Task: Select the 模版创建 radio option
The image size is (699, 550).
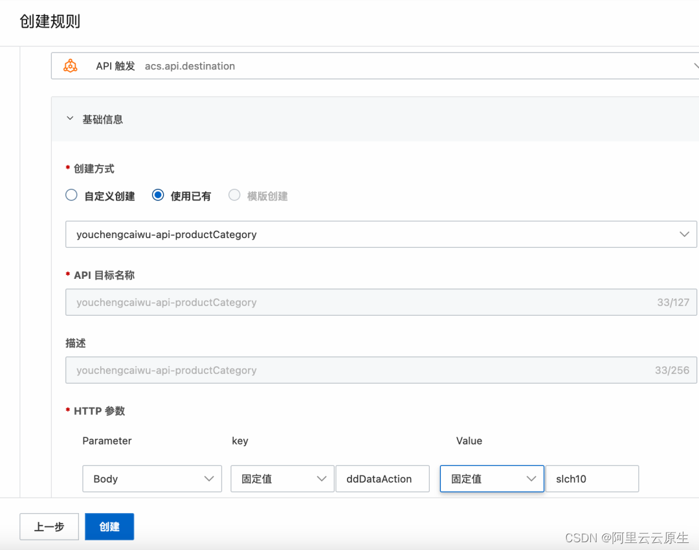Action: [x=234, y=195]
